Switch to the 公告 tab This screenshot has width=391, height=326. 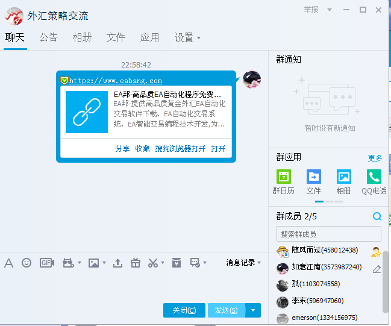[49, 38]
